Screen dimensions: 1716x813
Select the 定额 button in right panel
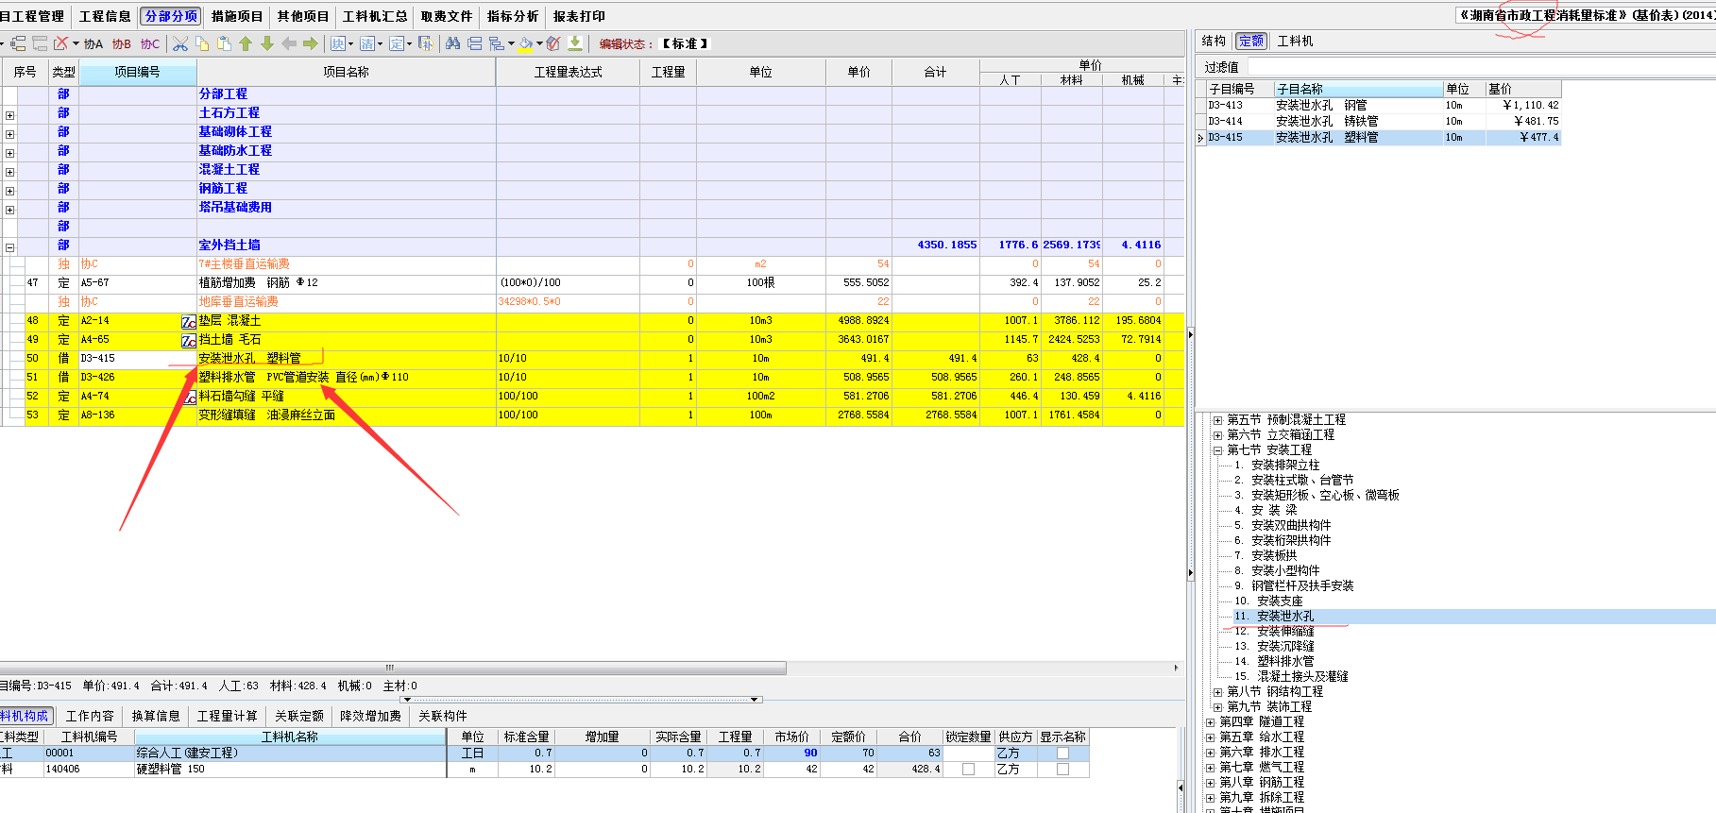click(x=1251, y=41)
